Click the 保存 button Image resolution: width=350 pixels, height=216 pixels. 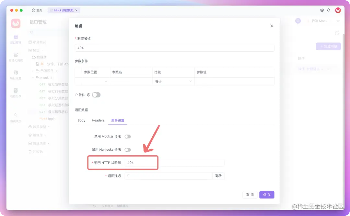point(267,195)
